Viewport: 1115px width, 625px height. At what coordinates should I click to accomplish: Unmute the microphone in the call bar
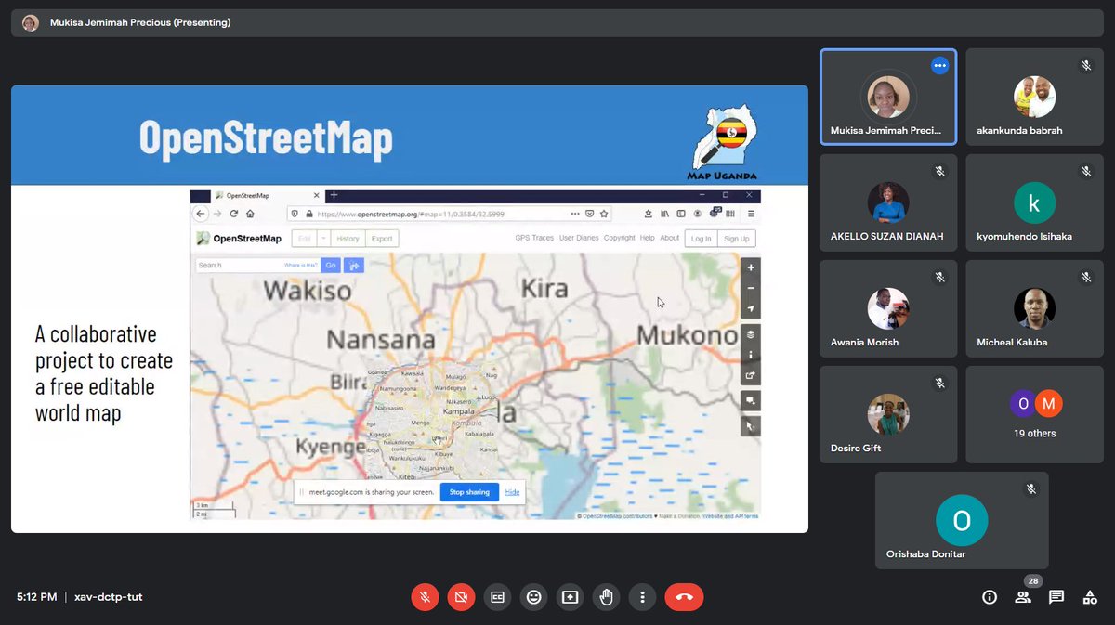pyautogui.click(x=425, y=597)
